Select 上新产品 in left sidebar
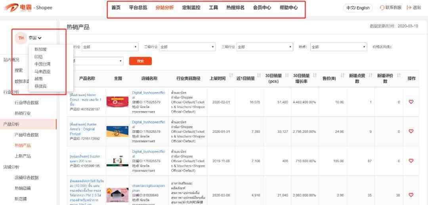This screenshot has width=428, height=205. coord(23,156)
